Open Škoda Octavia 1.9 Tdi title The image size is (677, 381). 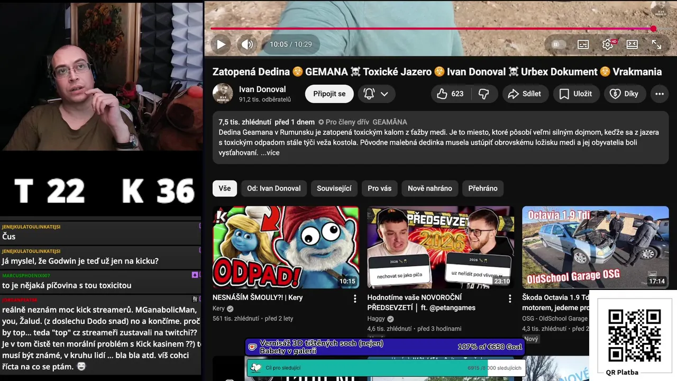click(x=555, y=303)
